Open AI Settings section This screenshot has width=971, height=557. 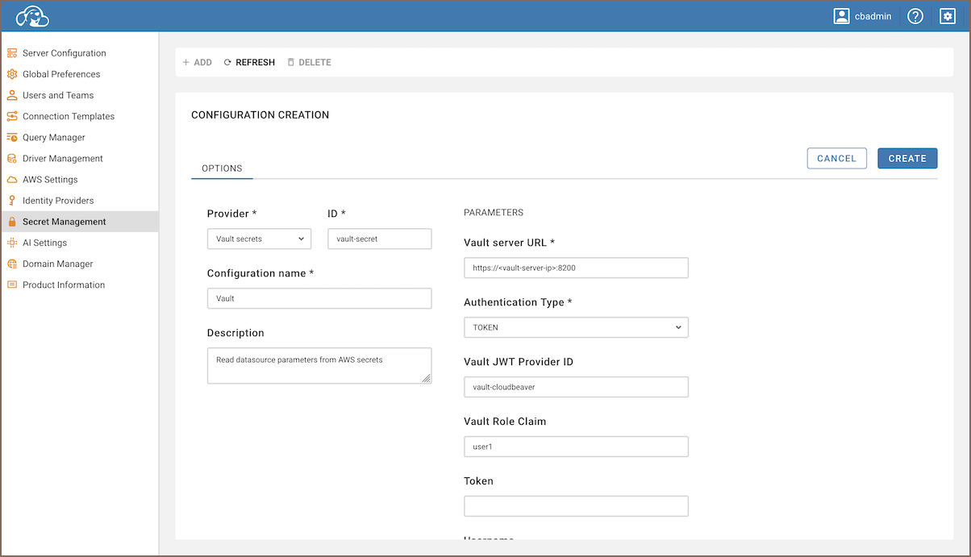click(44, 243)
